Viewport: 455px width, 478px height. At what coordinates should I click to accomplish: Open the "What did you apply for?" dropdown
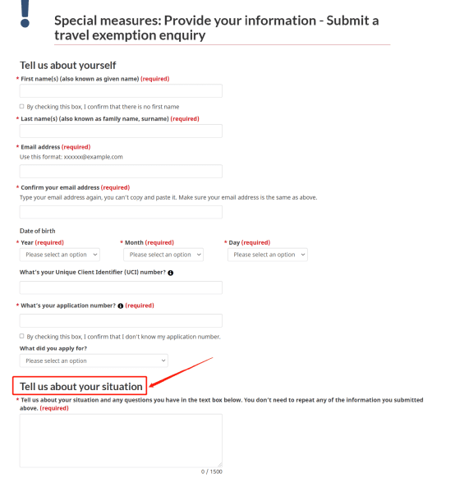[94, 361]
